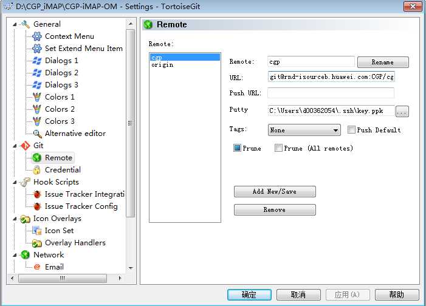
Task: Click the Colors 2 palette icon
Action: (x=37, y=109)
